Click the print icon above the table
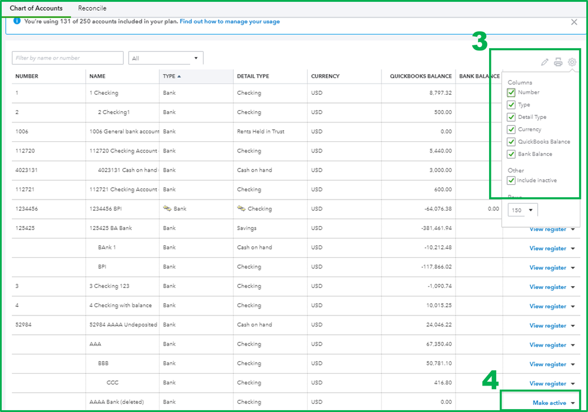Viewport: 588px width, 412px height. coord(558,62)
